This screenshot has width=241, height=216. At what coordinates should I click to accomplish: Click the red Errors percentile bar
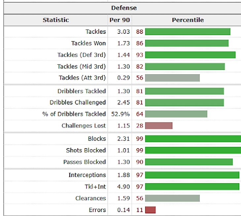(150, 210)
